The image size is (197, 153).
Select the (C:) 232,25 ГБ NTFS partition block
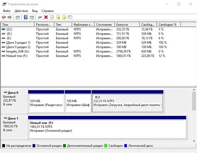[128, 101]
